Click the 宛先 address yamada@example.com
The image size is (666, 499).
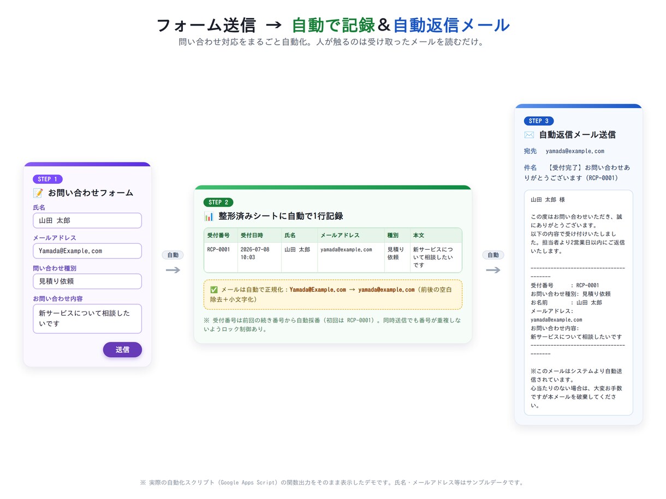coord(575,151)
